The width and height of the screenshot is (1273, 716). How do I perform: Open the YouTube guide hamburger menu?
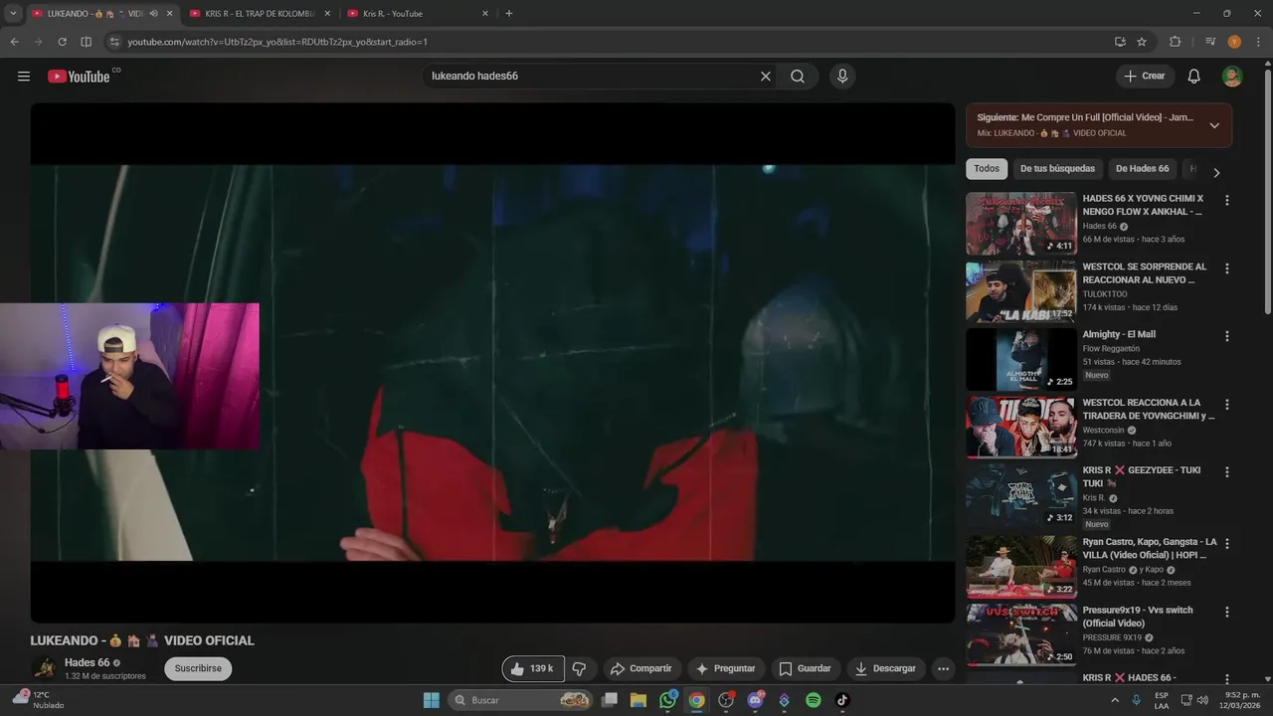[24, 77]
